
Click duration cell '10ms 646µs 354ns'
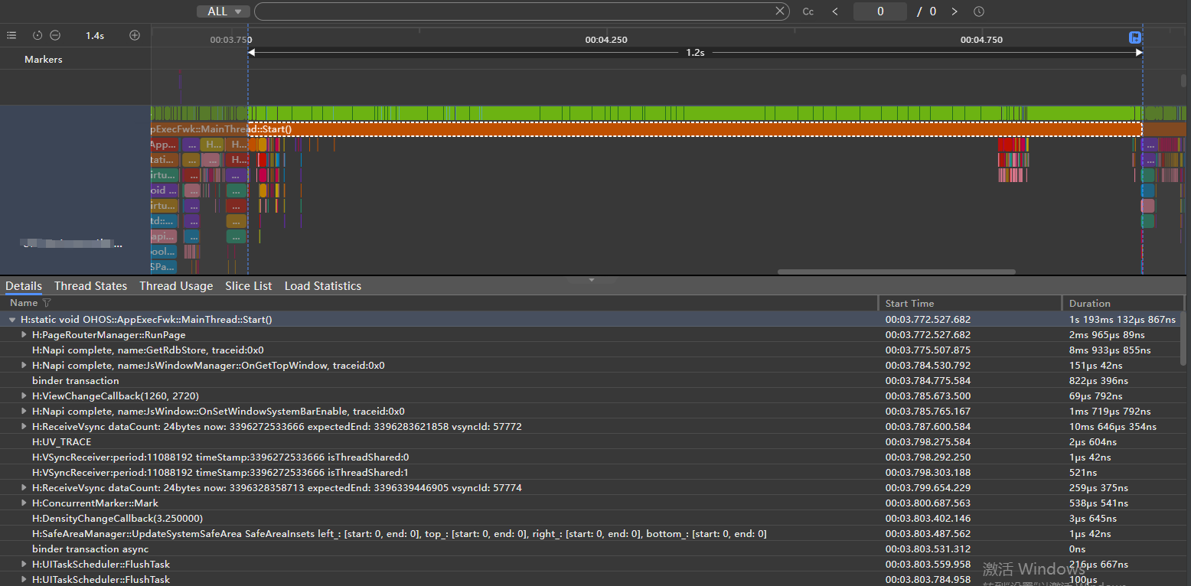1113,427
